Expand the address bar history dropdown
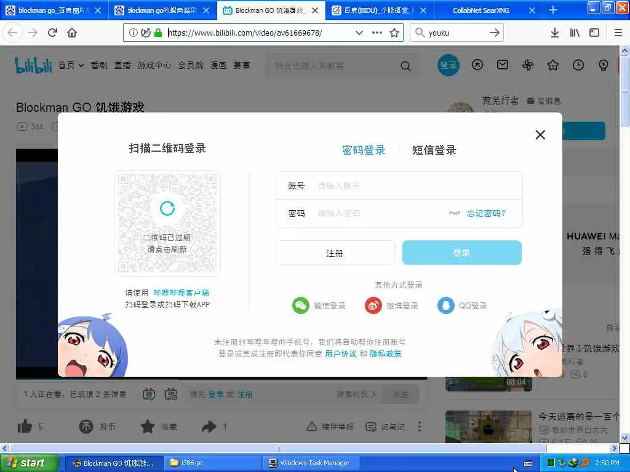This screenshot has height=472, width=630. point(359,33)
